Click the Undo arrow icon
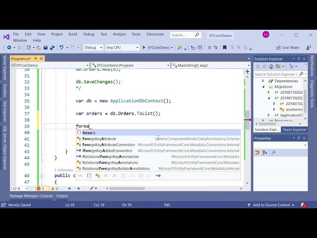Image resolution: width=317 pixels, height=238 pixels. coord(61,48)
